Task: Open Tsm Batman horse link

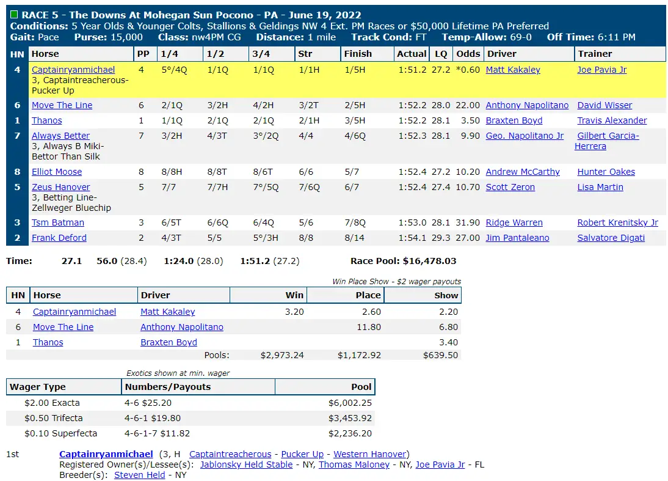Action: (58, 222)
